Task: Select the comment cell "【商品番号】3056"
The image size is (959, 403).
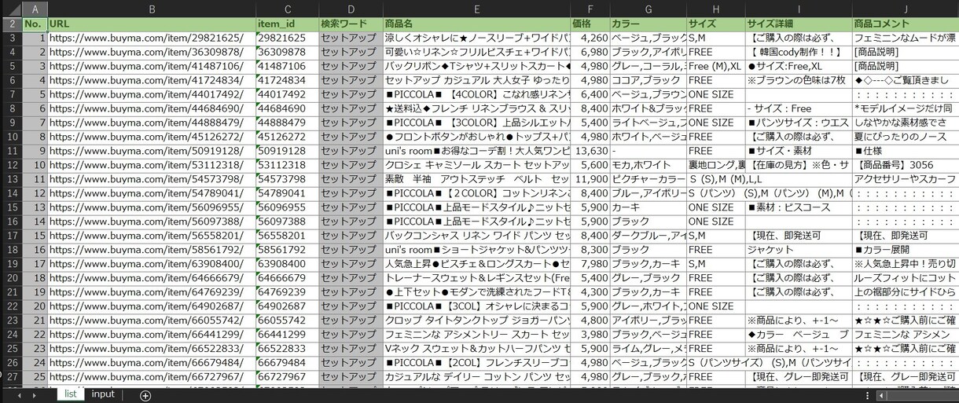Action: tap(906, 165)
